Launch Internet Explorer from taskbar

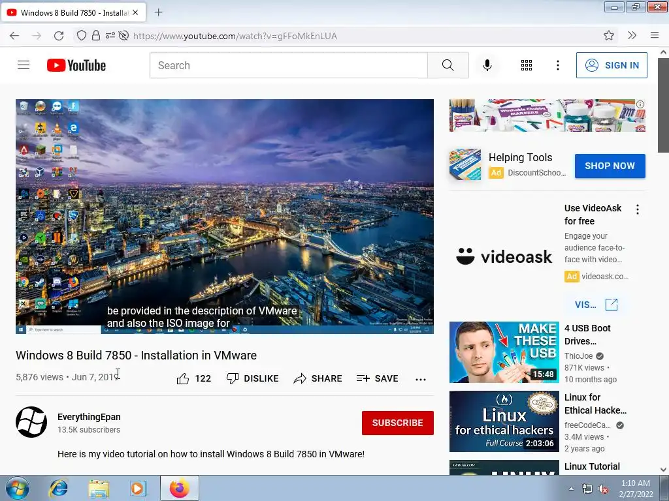click(59, 488)
